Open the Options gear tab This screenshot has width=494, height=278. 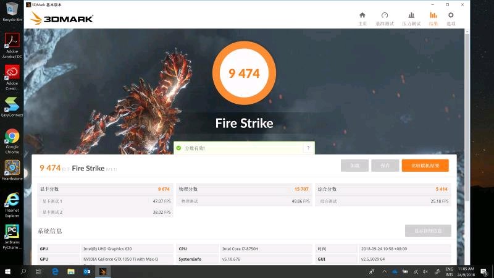tap(451, 19)
